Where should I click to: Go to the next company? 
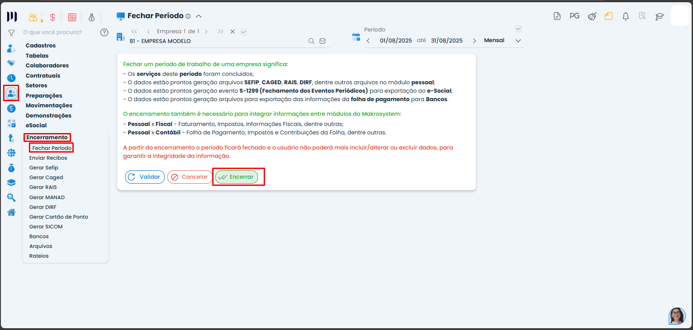[x=206, y=31]
